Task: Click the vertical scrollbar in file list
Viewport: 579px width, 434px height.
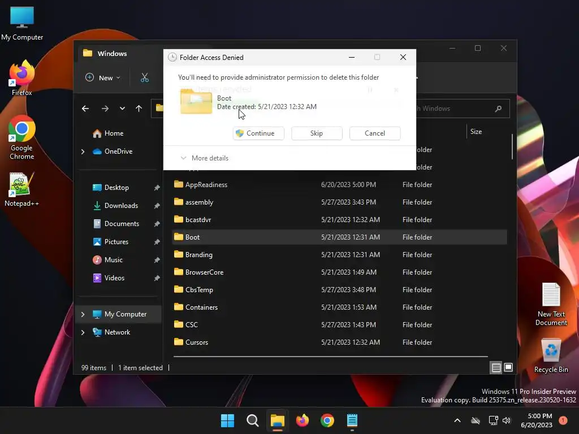Action: point(512,146)
